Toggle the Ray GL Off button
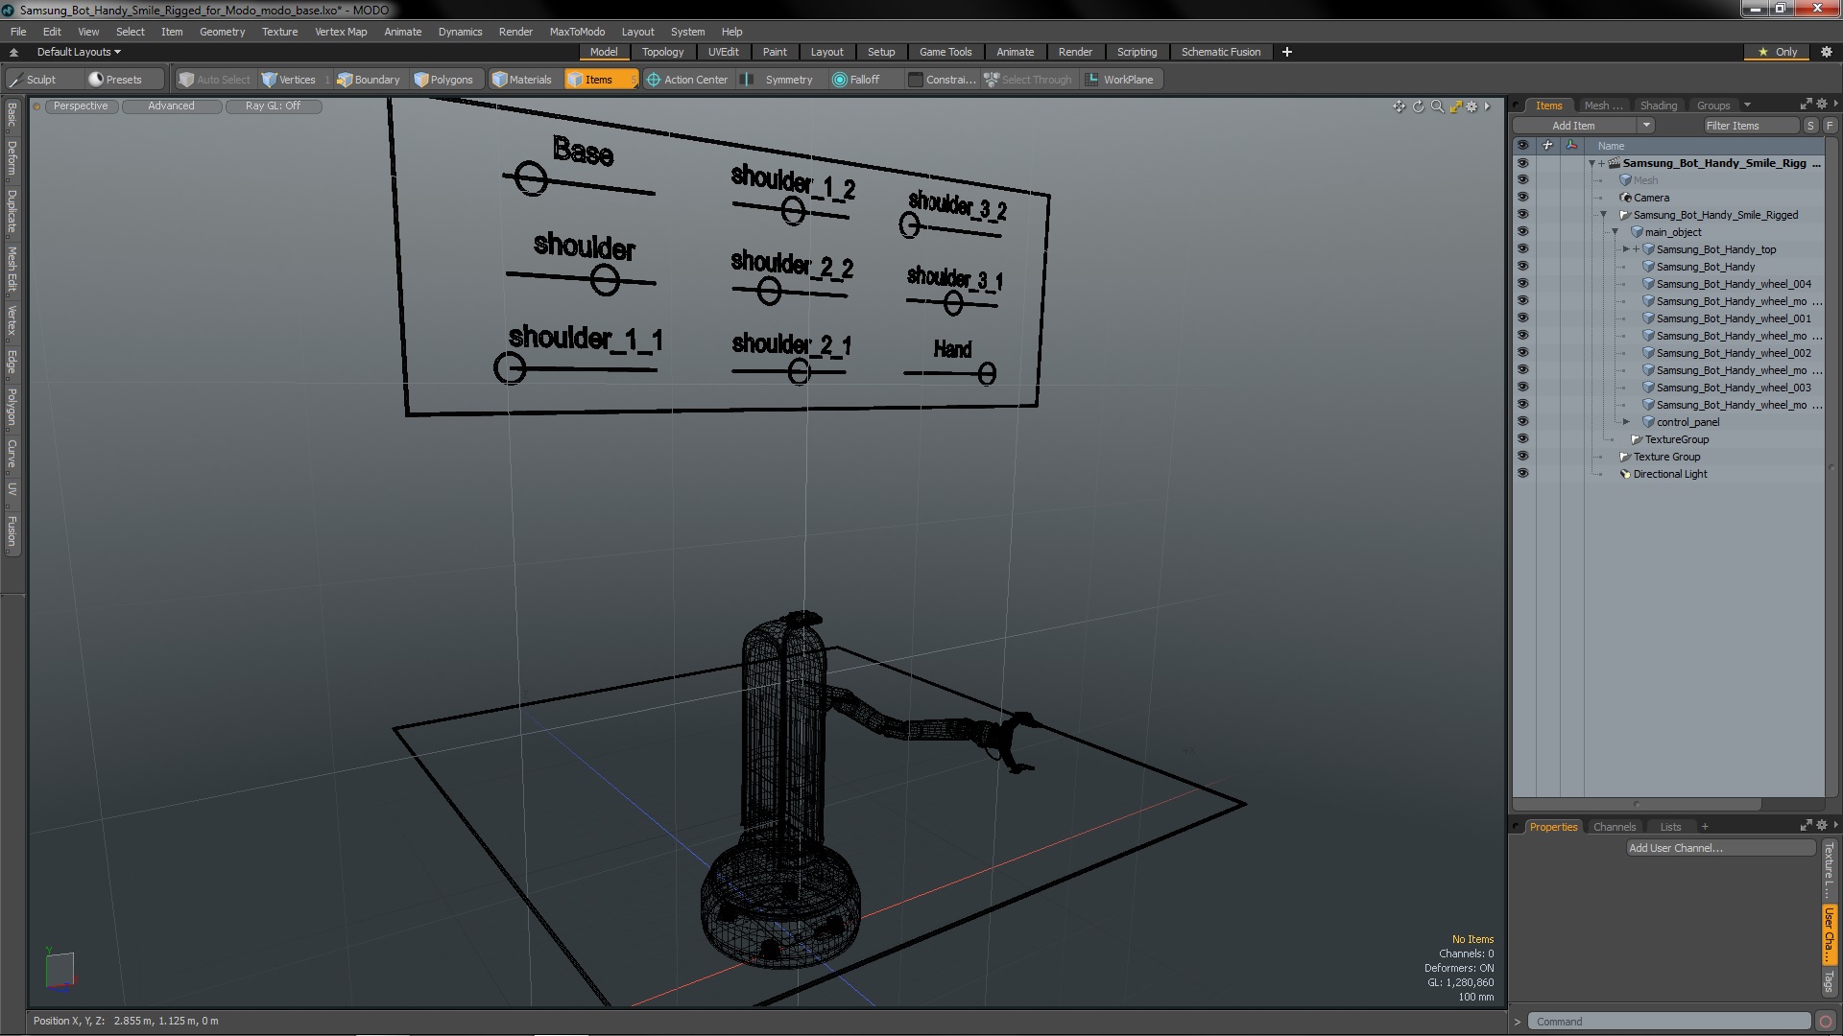 click(x=273, y=106)
